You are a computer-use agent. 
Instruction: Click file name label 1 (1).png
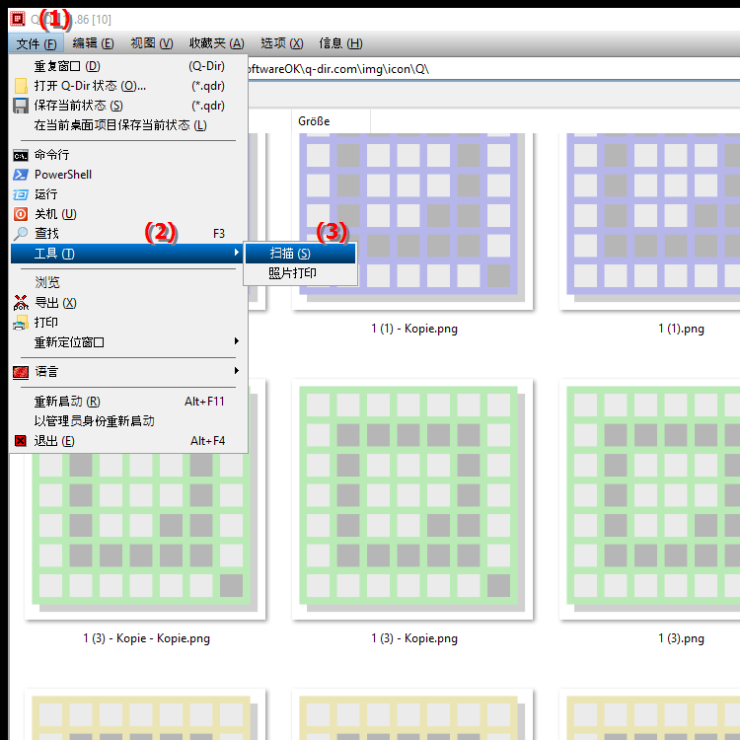pyautogui.click(x=681, y=329)
